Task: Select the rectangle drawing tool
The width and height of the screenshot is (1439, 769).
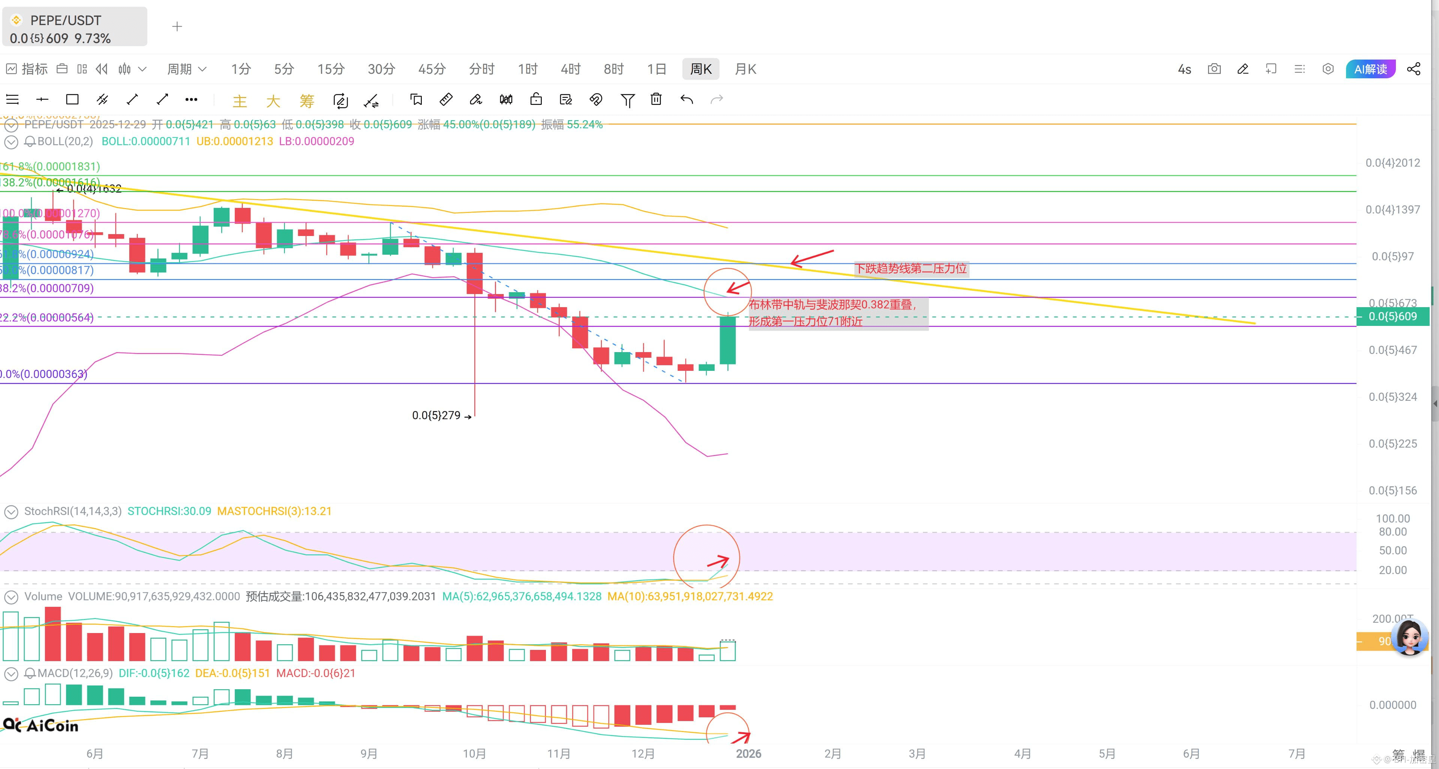Action: 72,100
